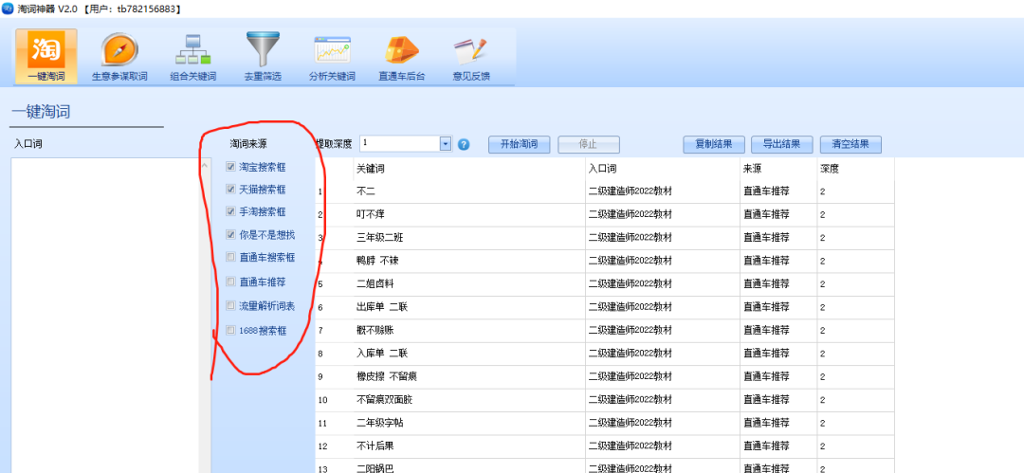
Task: Open the 分析关键词 chart icon
Action: point(332,57)
